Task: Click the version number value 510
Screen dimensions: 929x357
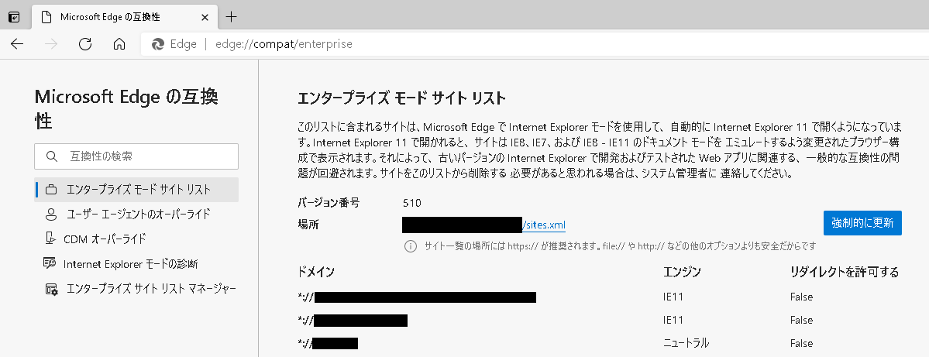Action: pos(411,203)
